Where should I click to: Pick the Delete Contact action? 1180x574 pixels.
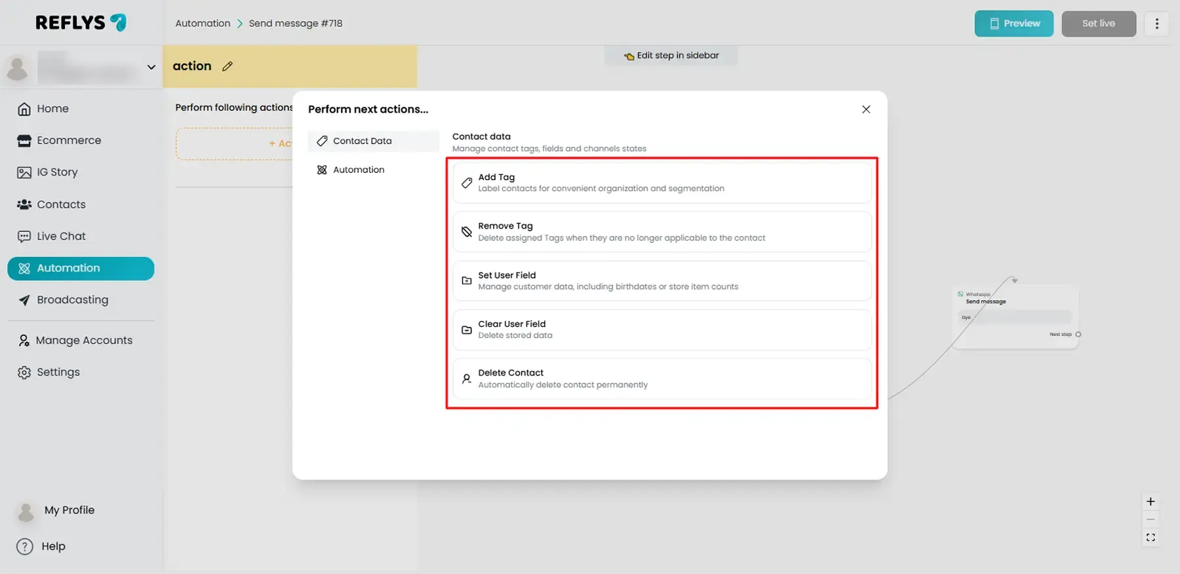(x=661, y=379)
